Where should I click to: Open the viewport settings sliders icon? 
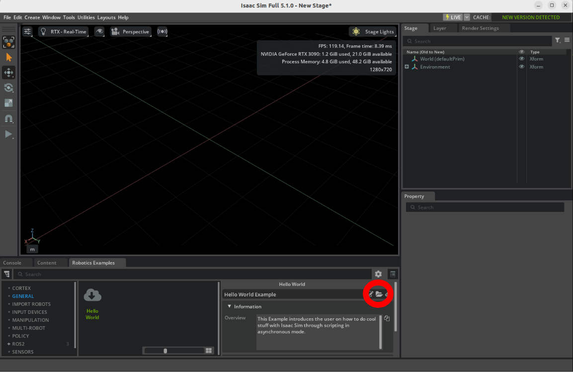click(28, 31)
